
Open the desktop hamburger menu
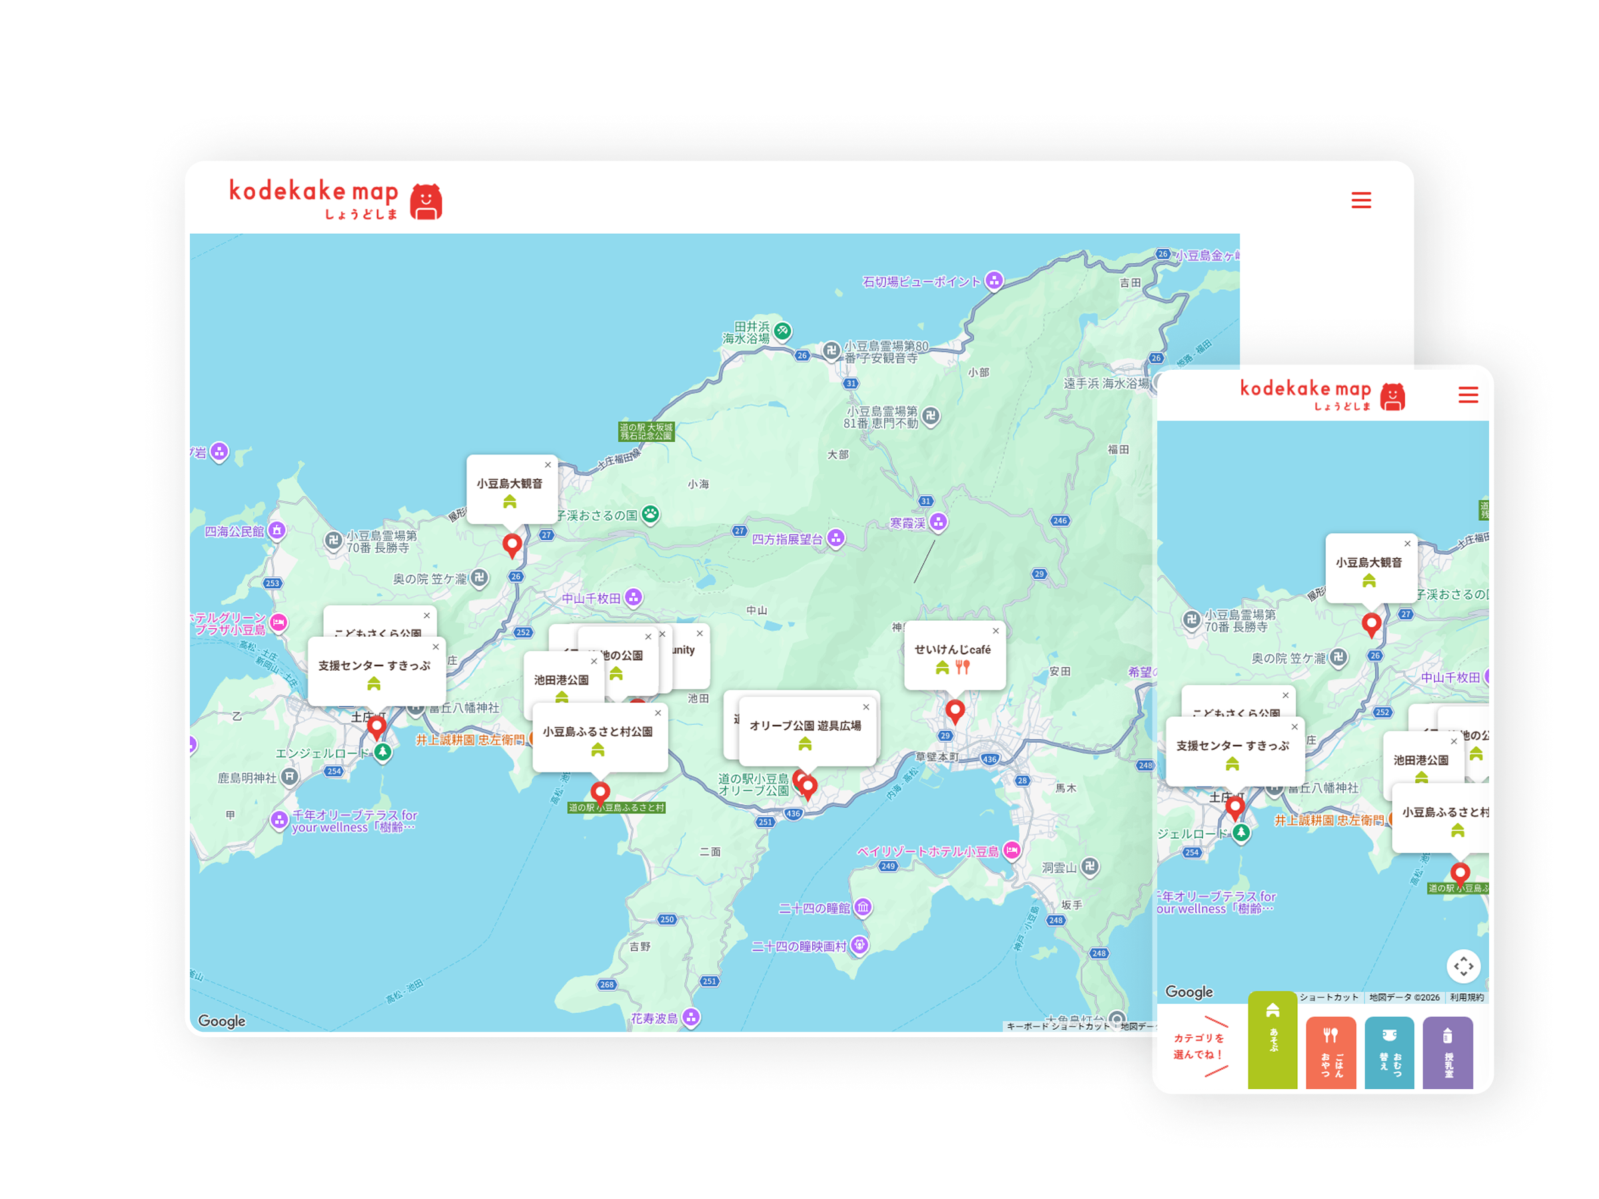tap(1361, 200)
